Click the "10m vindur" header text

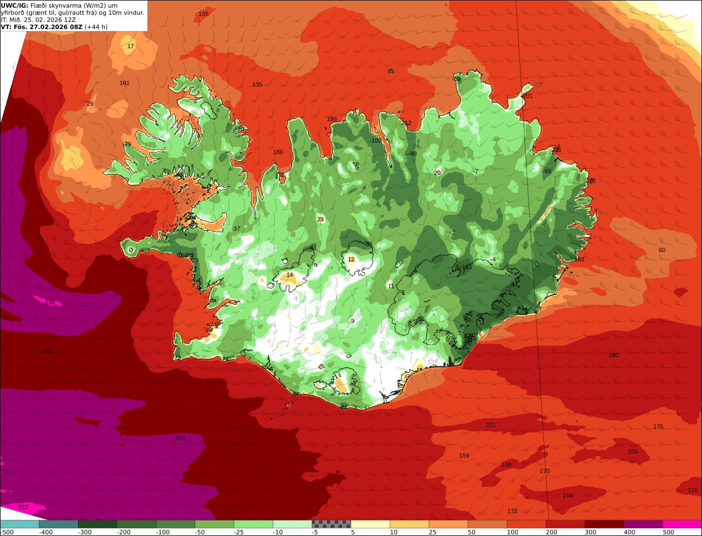[x=127, y=13]
